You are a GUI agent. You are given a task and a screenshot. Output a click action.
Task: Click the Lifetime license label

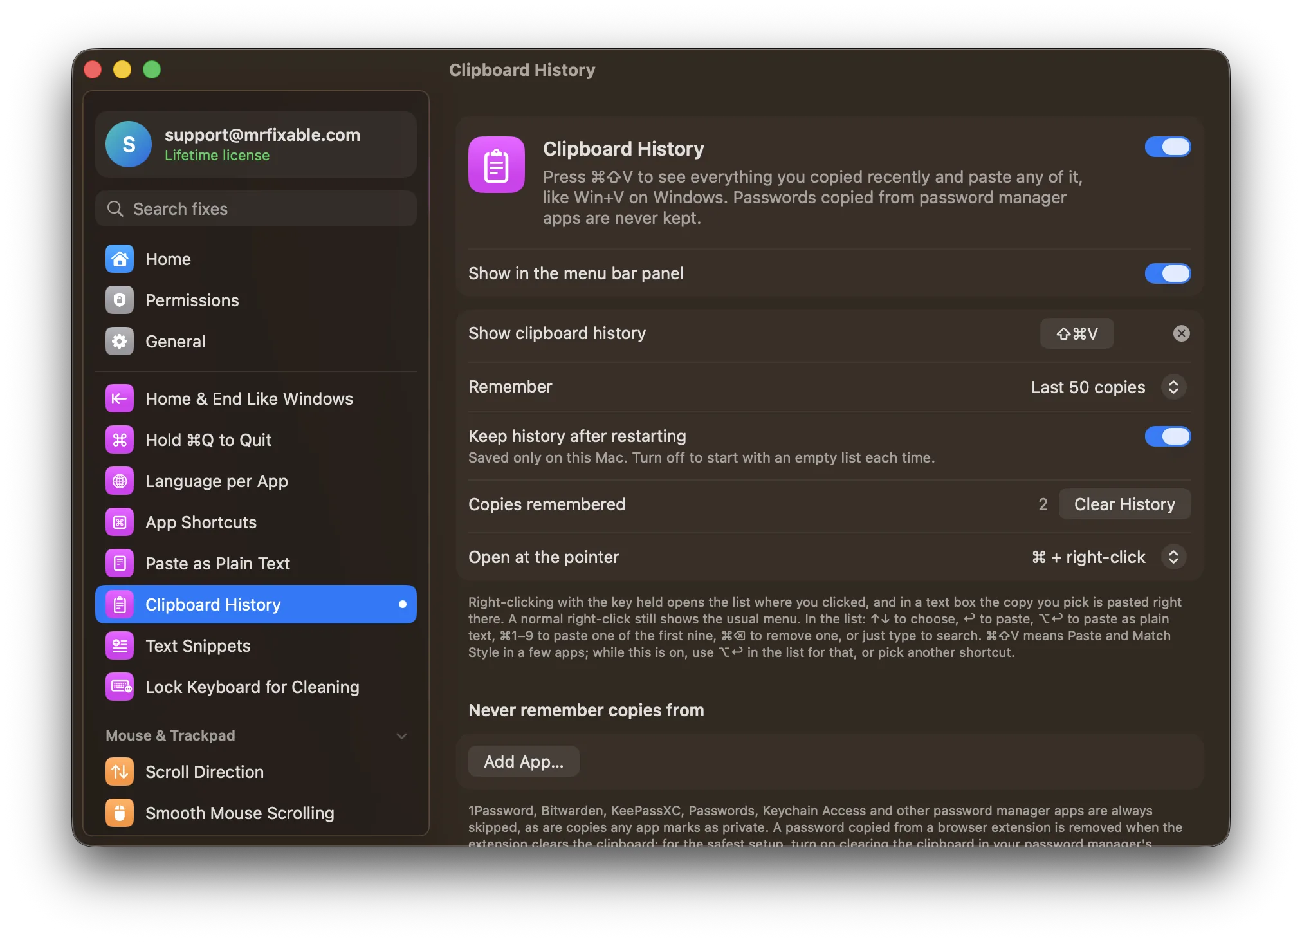pyautogui.click(x=217, y=155)
